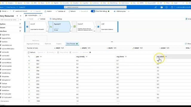The height and width of the screenshot is (107, 191).
Task: Switch to the Aggregate Settings tab
Action: [x=33, y=44]
